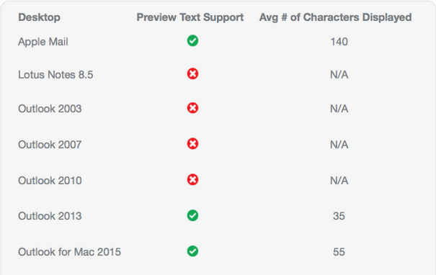The height and width of the screenshot is (275, 436).
Task: Select the Avg # of Characters Displayed header
Action: point(335,17)
